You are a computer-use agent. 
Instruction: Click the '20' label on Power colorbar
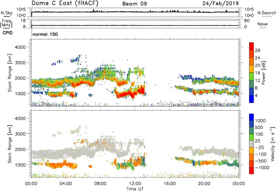coord(257,66)
